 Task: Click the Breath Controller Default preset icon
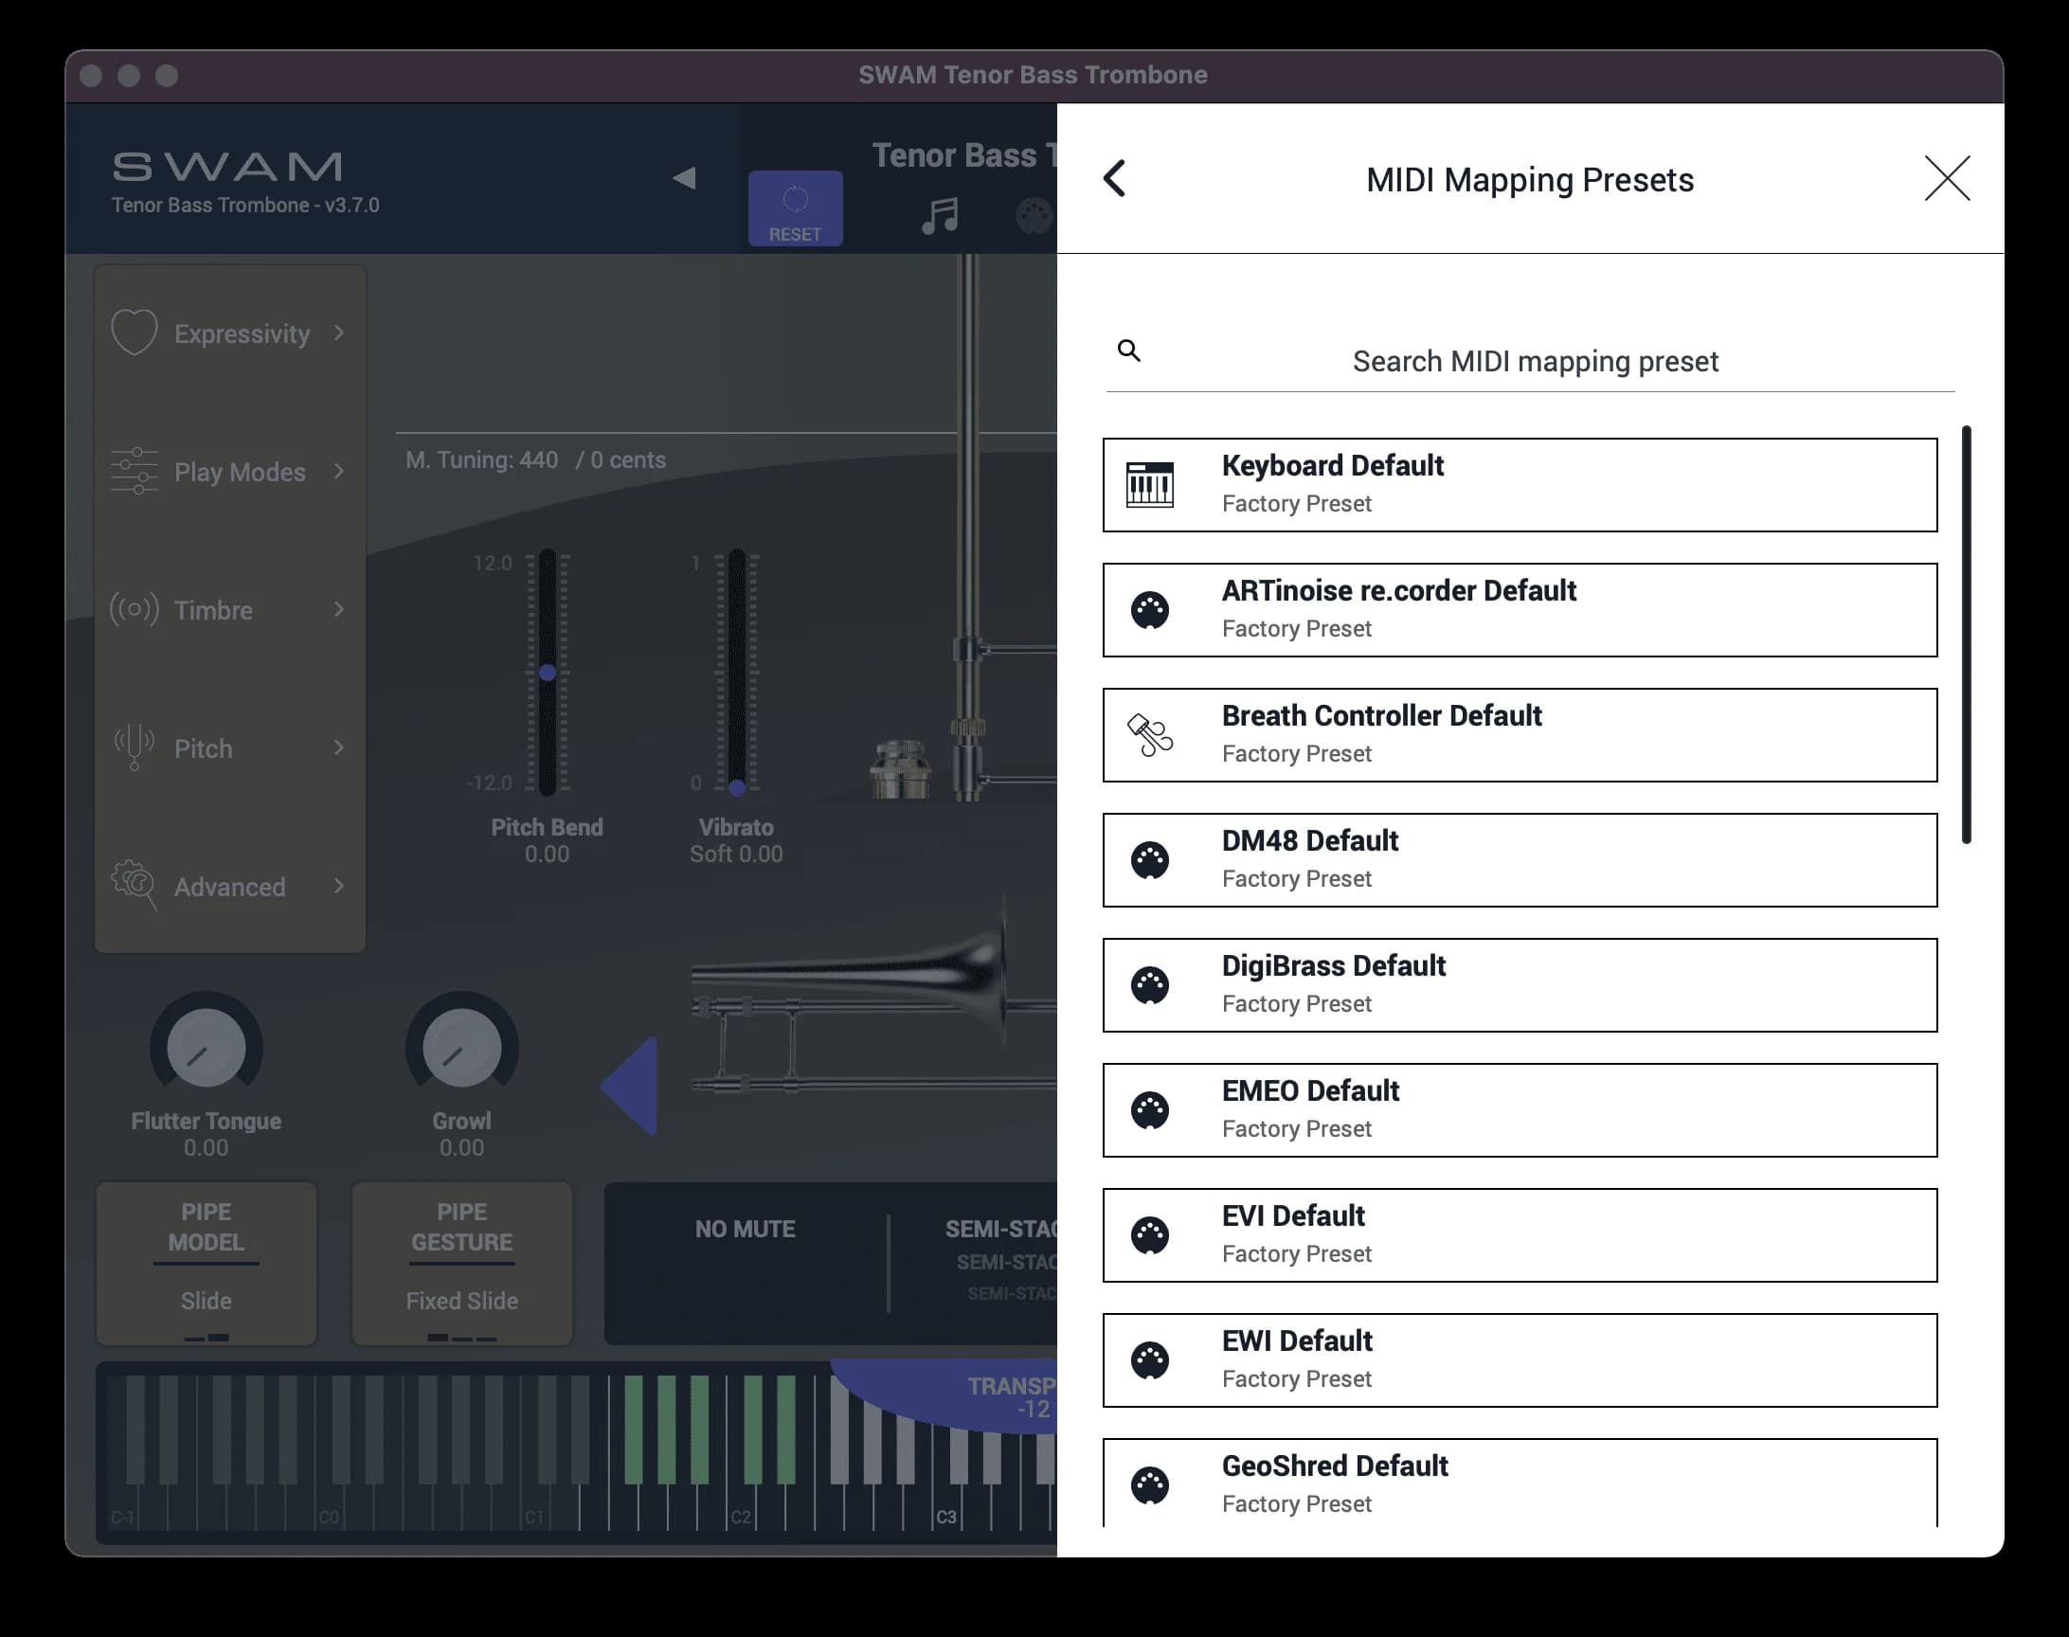tap(1149, 735)
